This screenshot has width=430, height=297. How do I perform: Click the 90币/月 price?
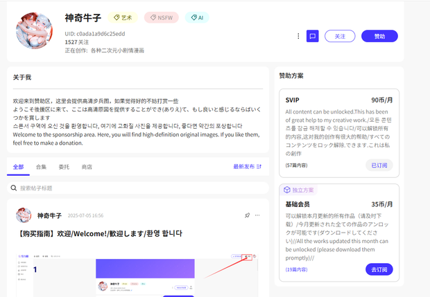[382, 100]
